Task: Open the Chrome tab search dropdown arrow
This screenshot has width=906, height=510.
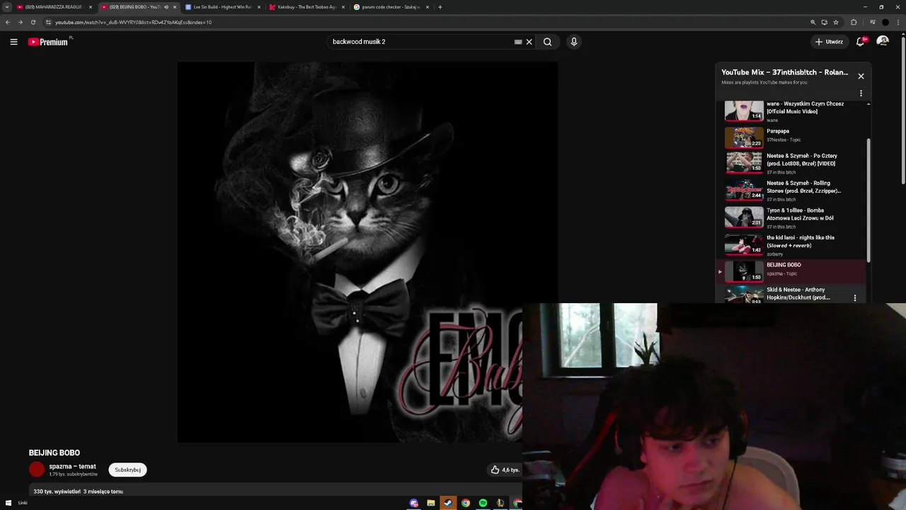Action: (x=7, y=7)
